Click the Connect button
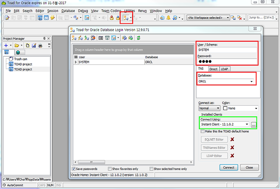 point(229,168)
